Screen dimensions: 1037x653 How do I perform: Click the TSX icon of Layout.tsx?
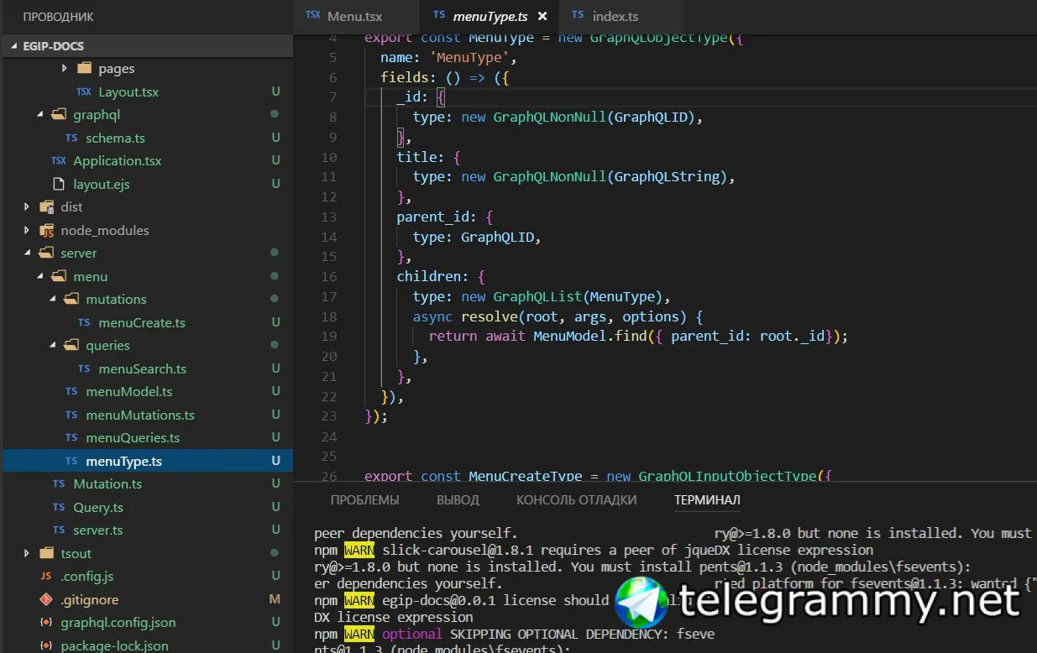click(83, 91)
